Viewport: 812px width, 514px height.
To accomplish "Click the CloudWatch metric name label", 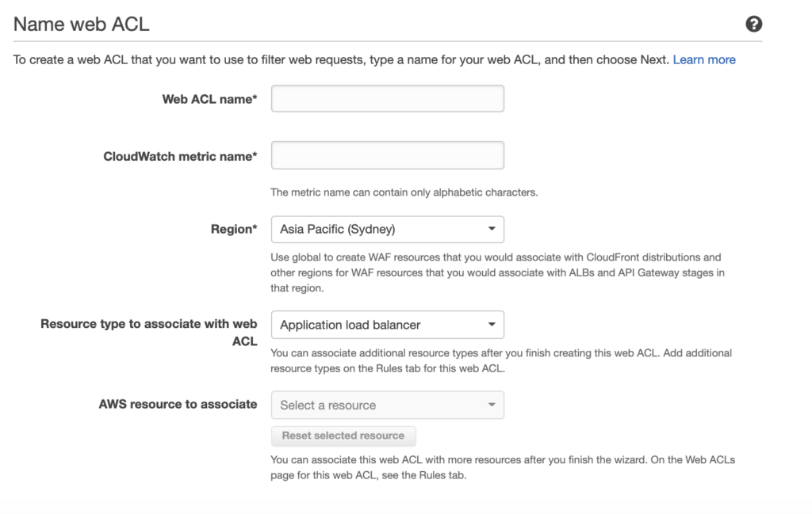I will point(180,156).
